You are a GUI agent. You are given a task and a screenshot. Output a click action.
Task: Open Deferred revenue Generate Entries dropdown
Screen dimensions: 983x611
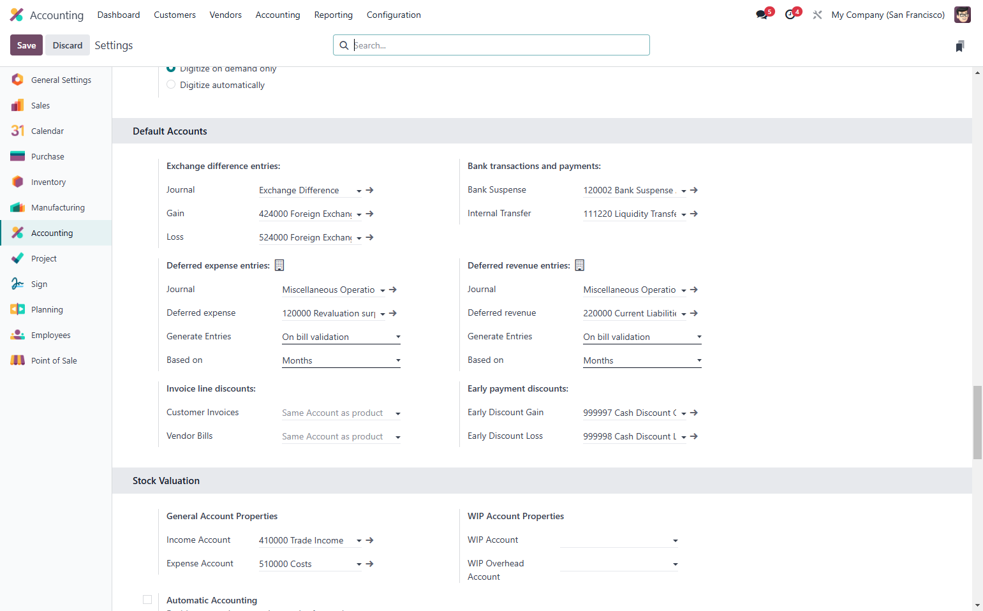(x=642, y=337)
